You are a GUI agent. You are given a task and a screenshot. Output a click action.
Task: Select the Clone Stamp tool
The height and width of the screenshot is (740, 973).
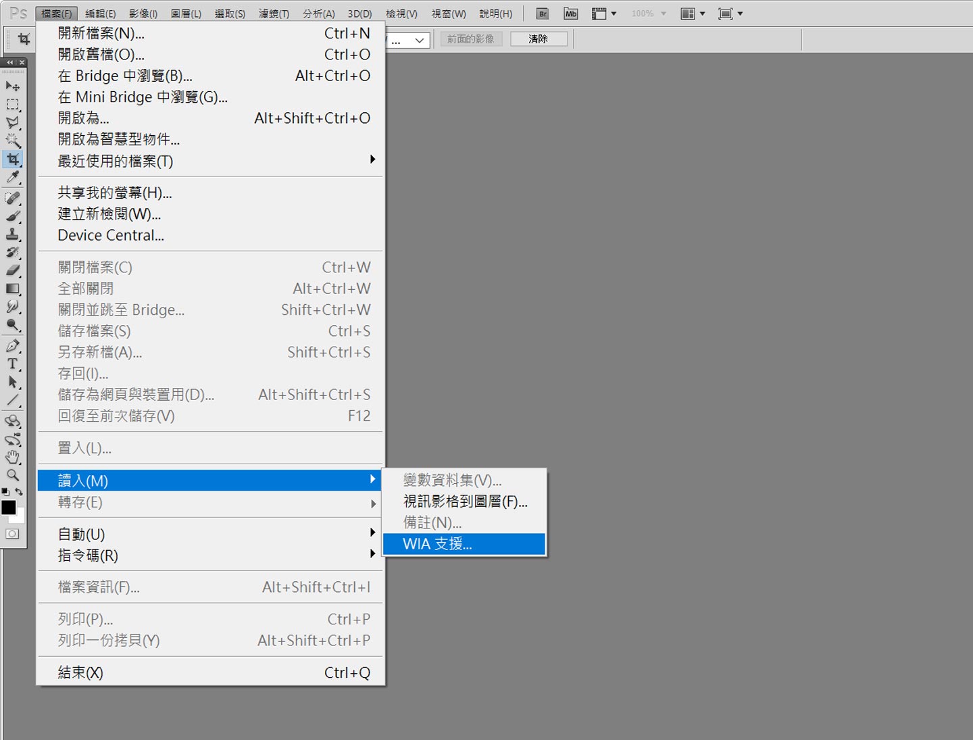[13, 235]
